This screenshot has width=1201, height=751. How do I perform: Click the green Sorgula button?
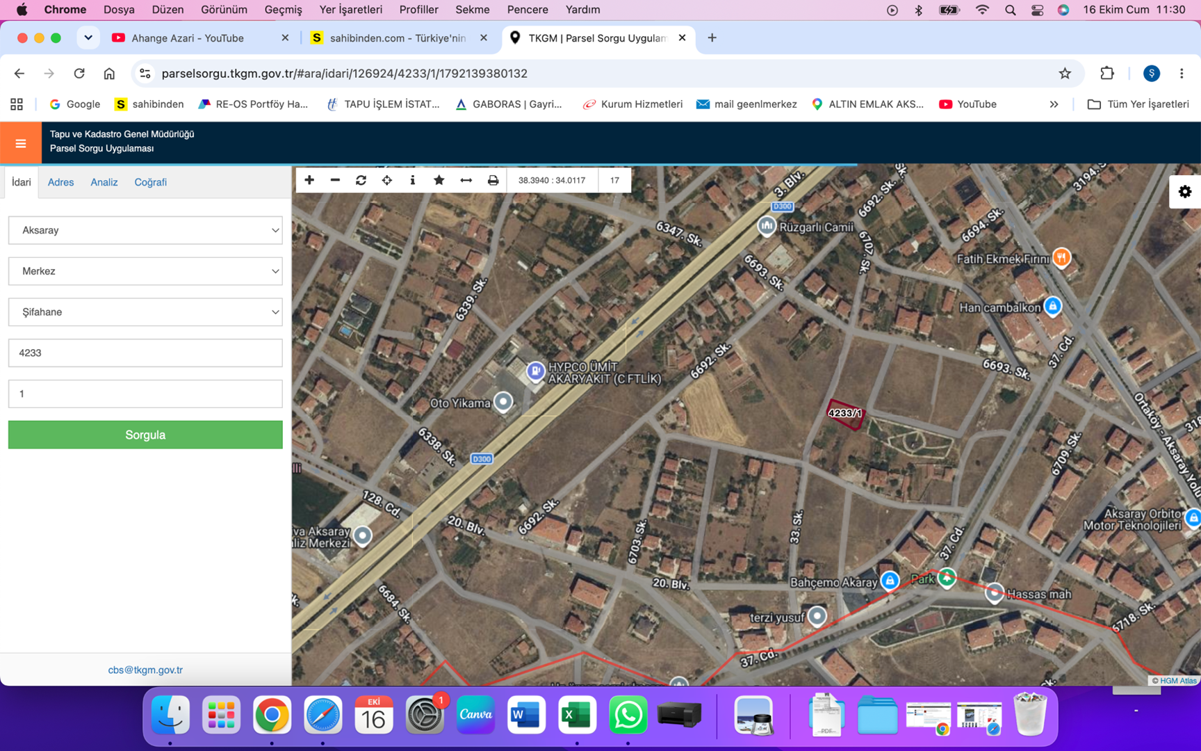(145, 435)
